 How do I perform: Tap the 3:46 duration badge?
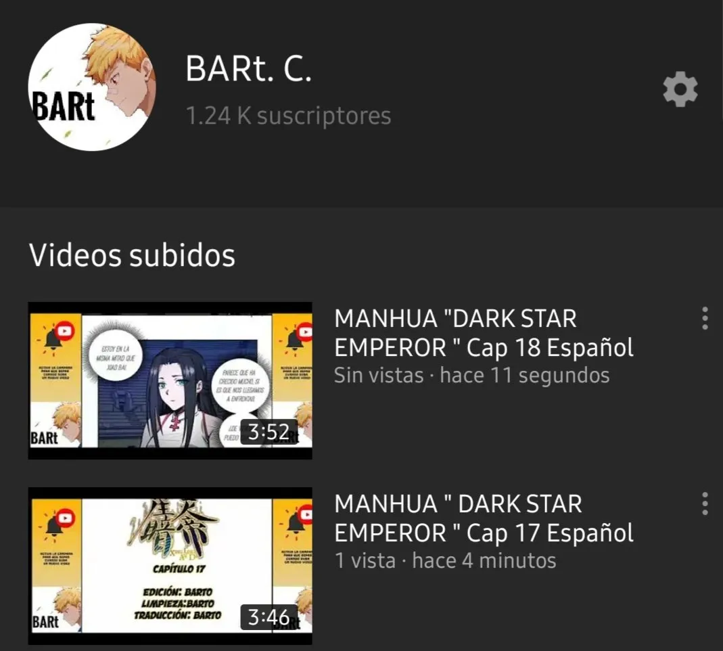pyautogui.click(x=269, y=617)
